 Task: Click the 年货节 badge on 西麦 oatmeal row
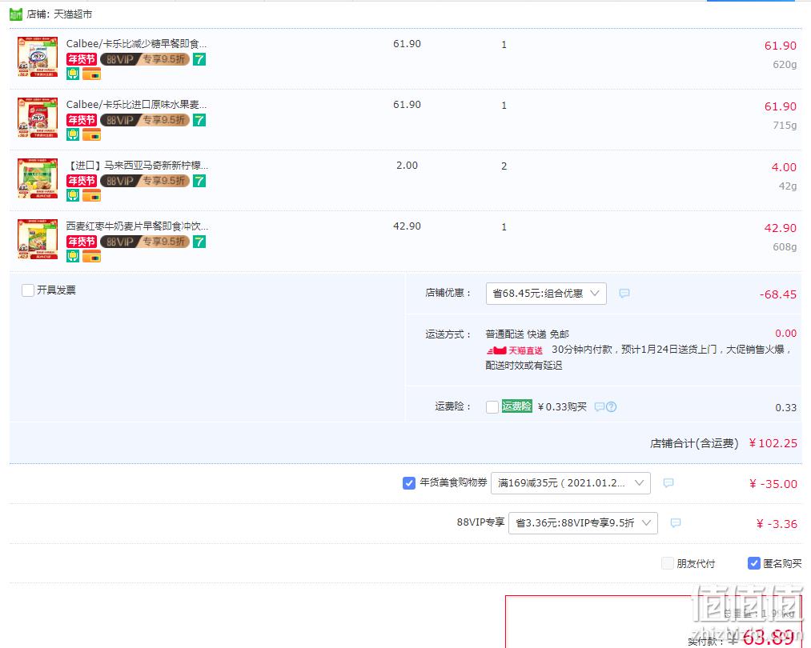coord(81,242)
